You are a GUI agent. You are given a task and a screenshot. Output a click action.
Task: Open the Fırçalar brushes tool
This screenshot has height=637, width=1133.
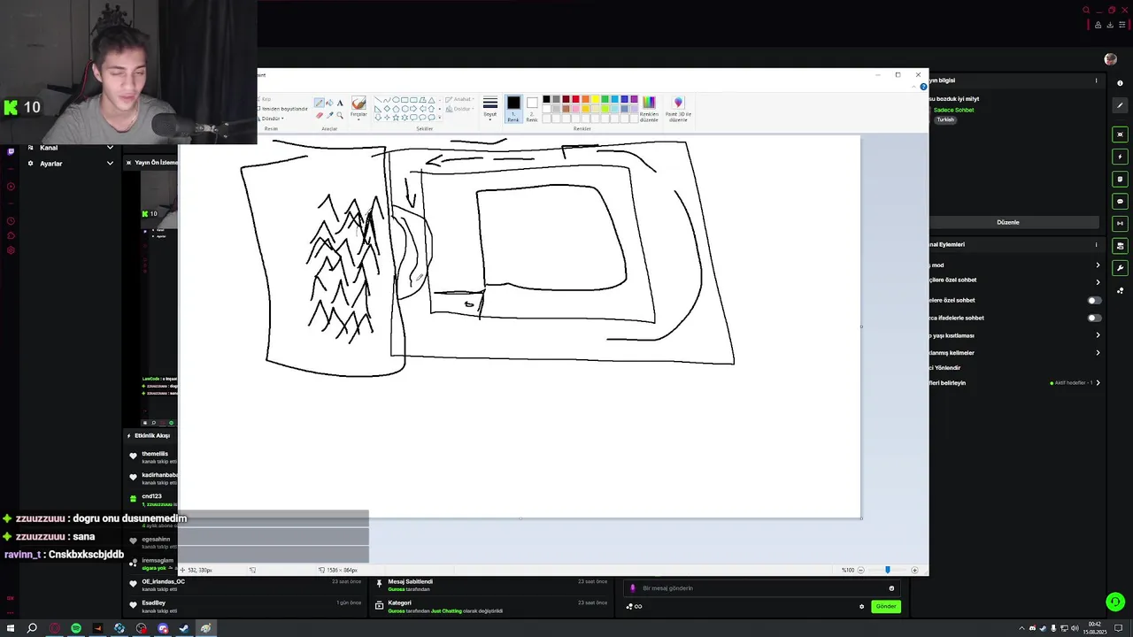tap(358, 108)
